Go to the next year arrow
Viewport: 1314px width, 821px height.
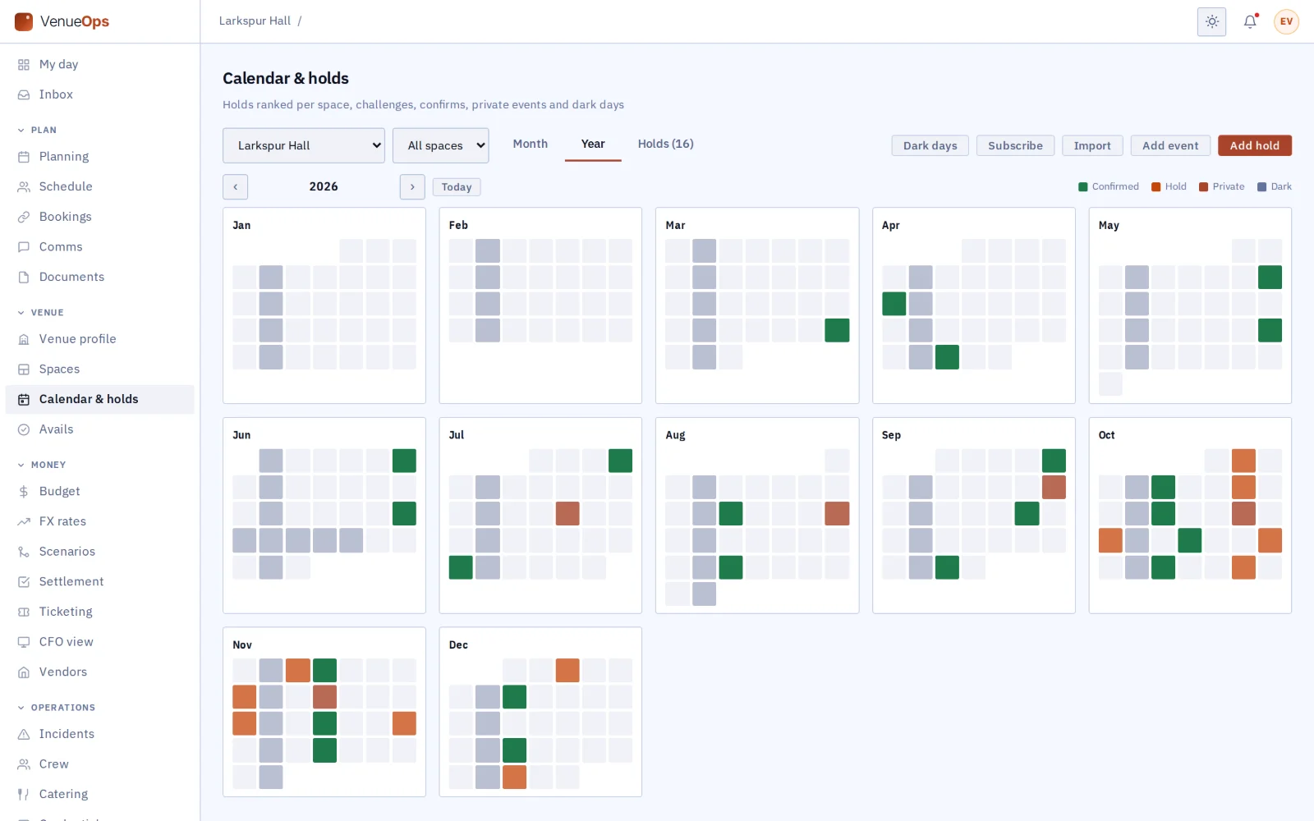click(412, 186)
